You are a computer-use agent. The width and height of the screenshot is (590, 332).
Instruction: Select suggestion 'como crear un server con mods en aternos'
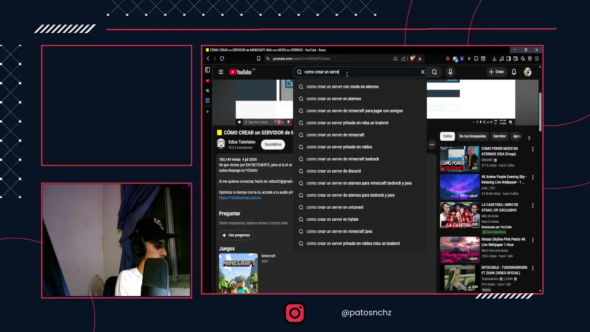(x=360, y=87)
